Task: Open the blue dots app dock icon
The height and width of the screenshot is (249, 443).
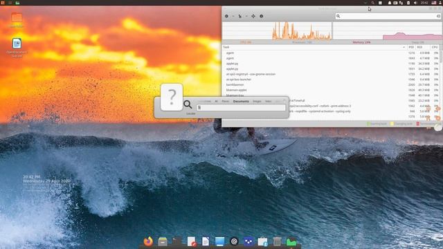Action: pos(248,241)
